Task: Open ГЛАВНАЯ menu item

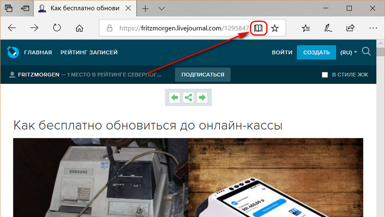Action: pyautogui.click(x=38, y=52)
